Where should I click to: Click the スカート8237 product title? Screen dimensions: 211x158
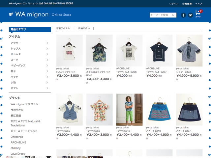pos(184,131)
